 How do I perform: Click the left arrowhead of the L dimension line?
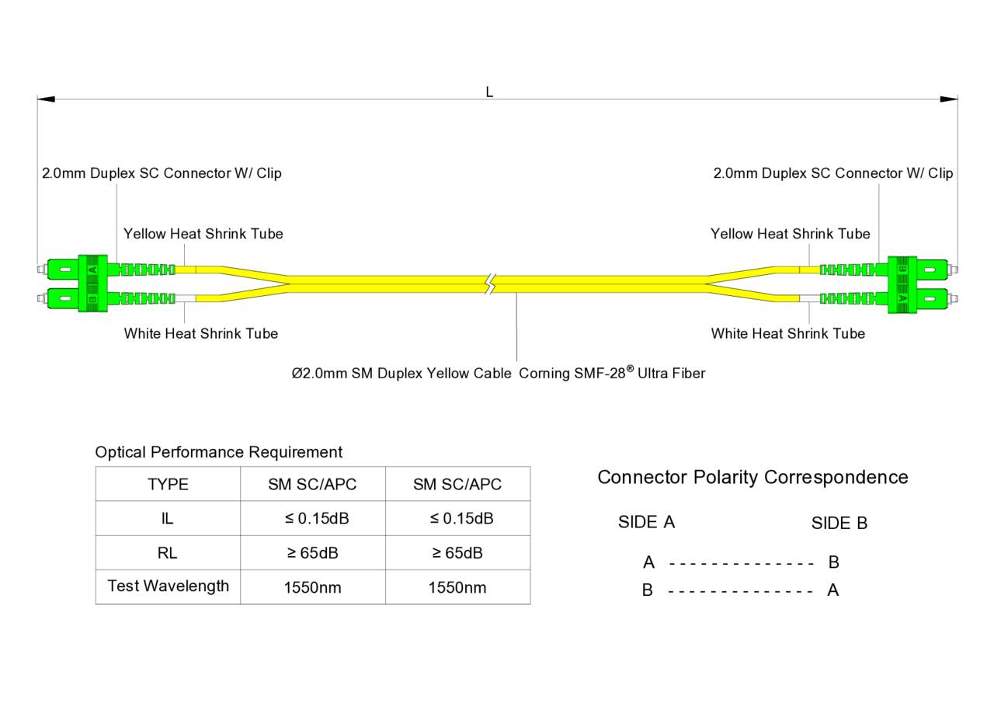[x=46, y=99]
